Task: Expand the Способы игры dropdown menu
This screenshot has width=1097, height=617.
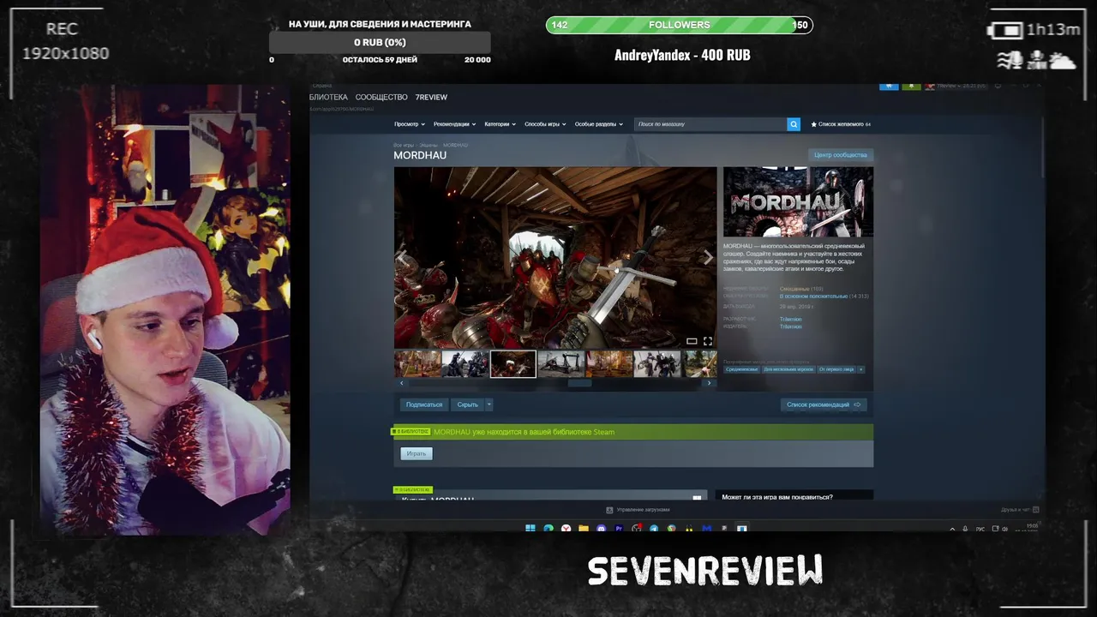Action: [545, 124]
